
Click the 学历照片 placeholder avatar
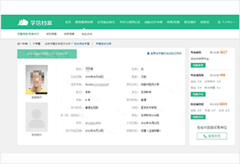coord(37,117)
